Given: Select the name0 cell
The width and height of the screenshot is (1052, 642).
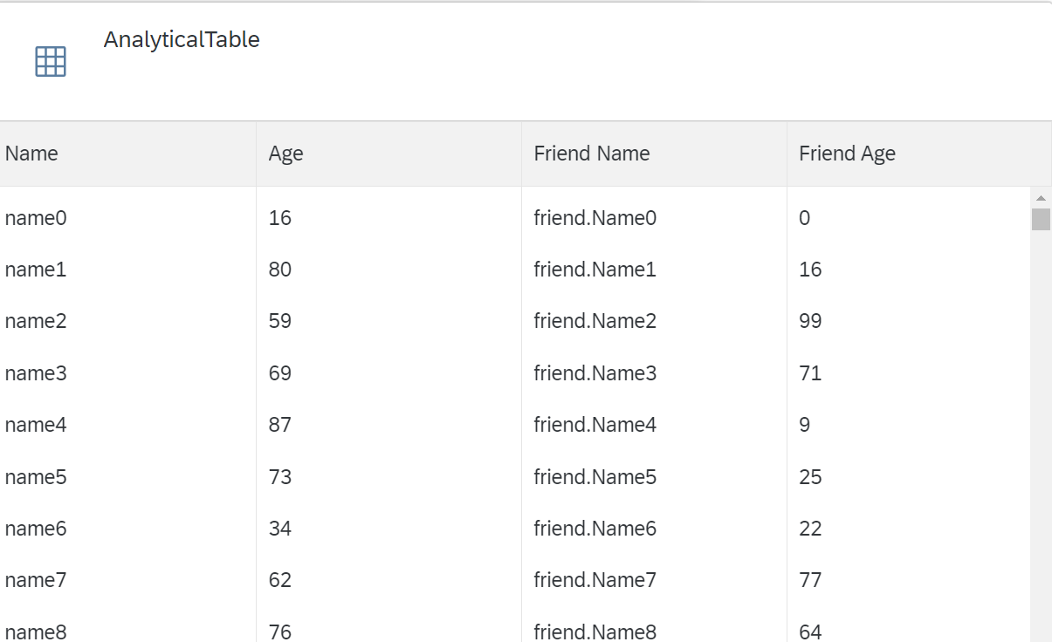Looking at the screenshot, I should 36,218.
